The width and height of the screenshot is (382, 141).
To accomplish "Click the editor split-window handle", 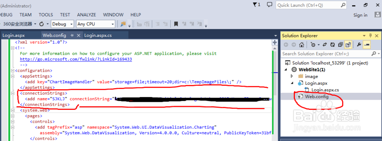I will click(275, 43).
